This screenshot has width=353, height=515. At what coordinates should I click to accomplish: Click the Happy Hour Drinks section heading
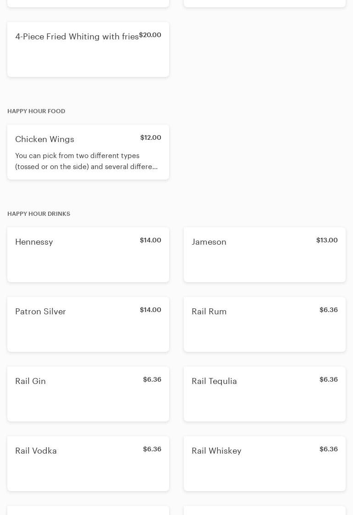(39, 214)
